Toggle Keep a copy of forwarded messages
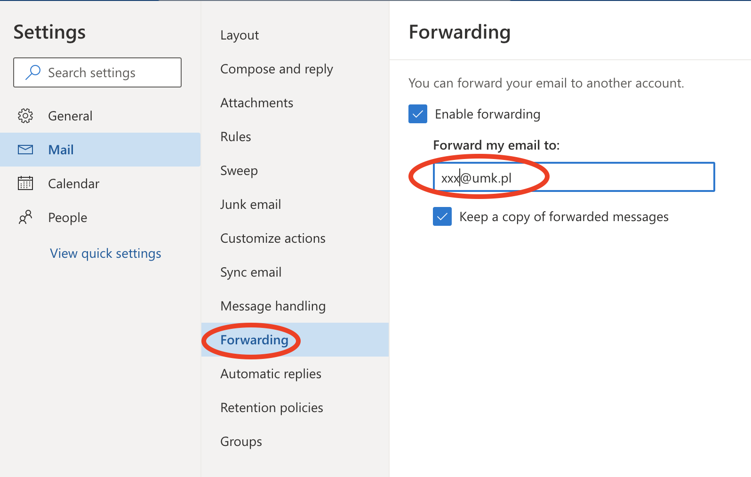The height and width of the screenshot is (477, 751). (442, 216)
